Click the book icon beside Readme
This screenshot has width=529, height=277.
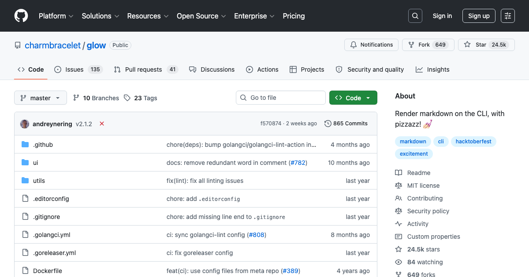[399, 173]
